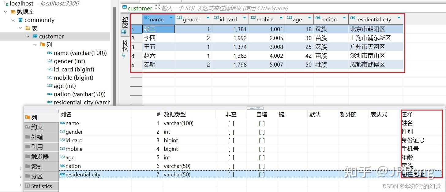Toggle 自增 checkbox for gender column

[x=261, y=132]
